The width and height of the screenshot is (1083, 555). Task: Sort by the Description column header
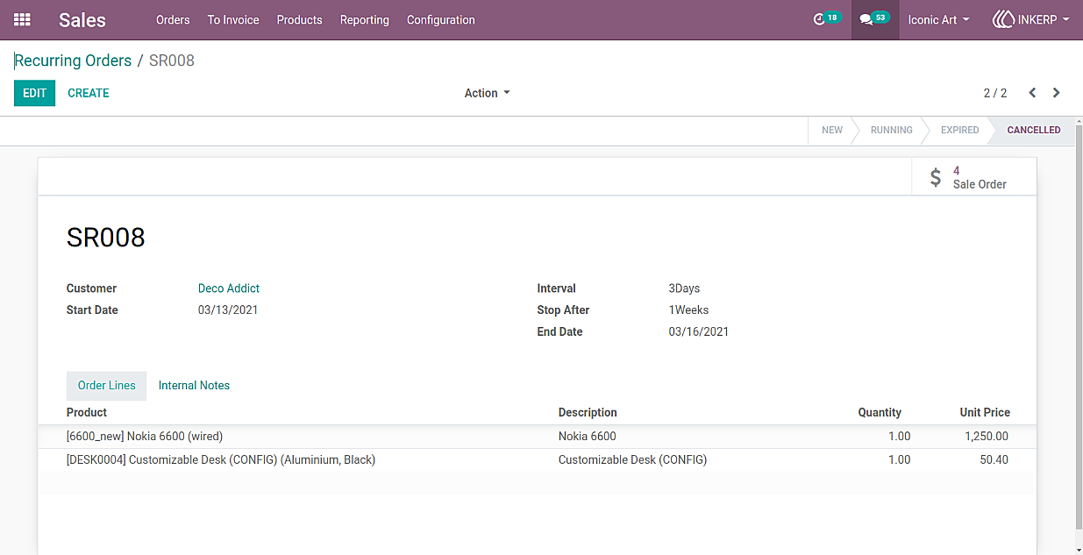[588, 412]
